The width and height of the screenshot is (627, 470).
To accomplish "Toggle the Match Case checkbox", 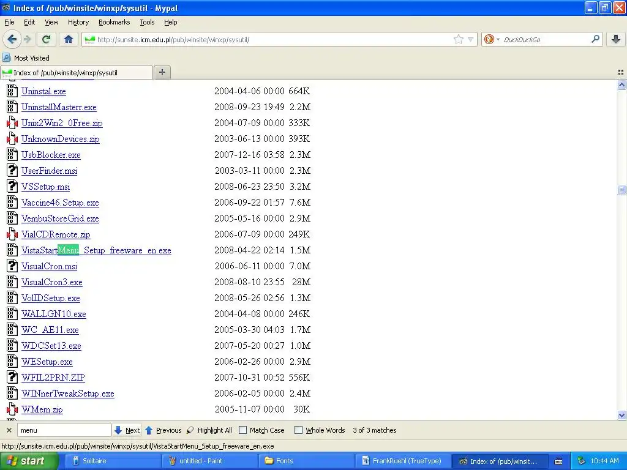I will pyautogui.click(x=242, y=430).
